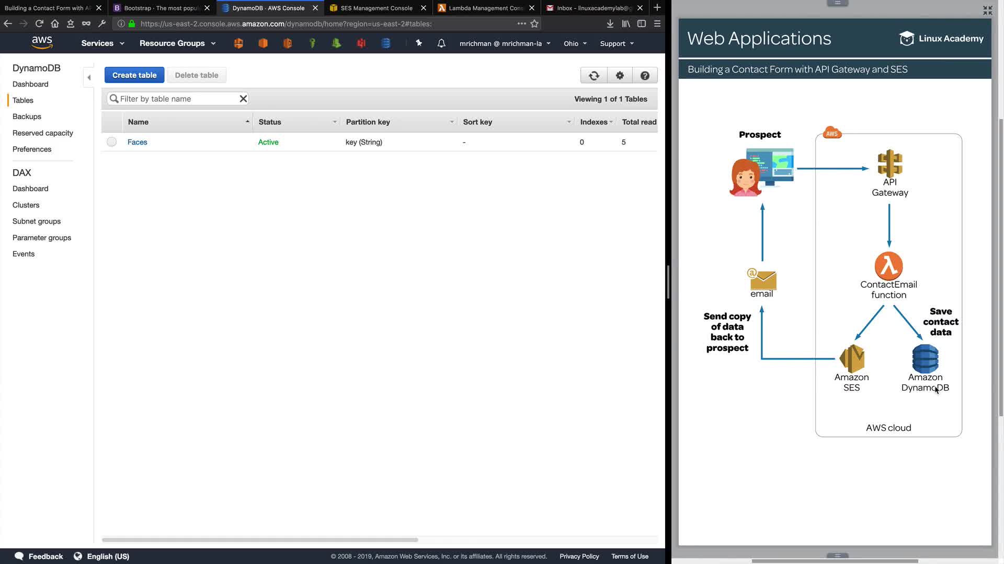Click the Create table button
This screenshot has width=1004, height=564.
[x=134, y=75]
